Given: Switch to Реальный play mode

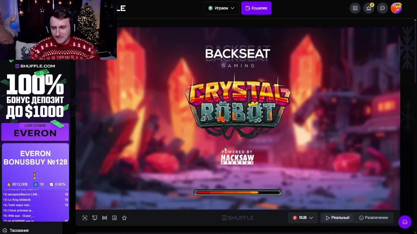Looking at the screenshot, I should (x=338, y=218).
